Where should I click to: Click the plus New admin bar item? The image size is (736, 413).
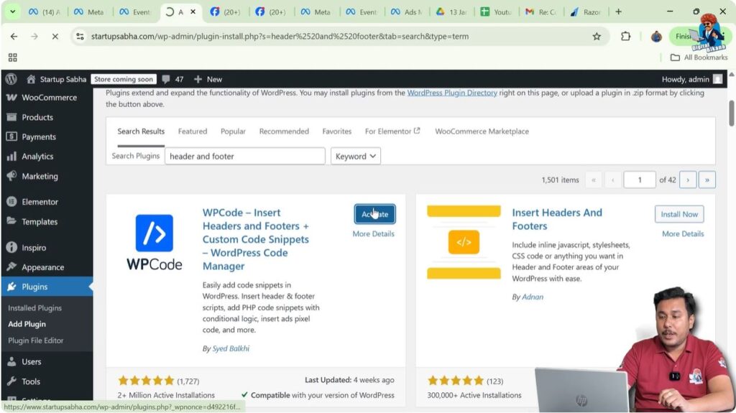(208, 79)
